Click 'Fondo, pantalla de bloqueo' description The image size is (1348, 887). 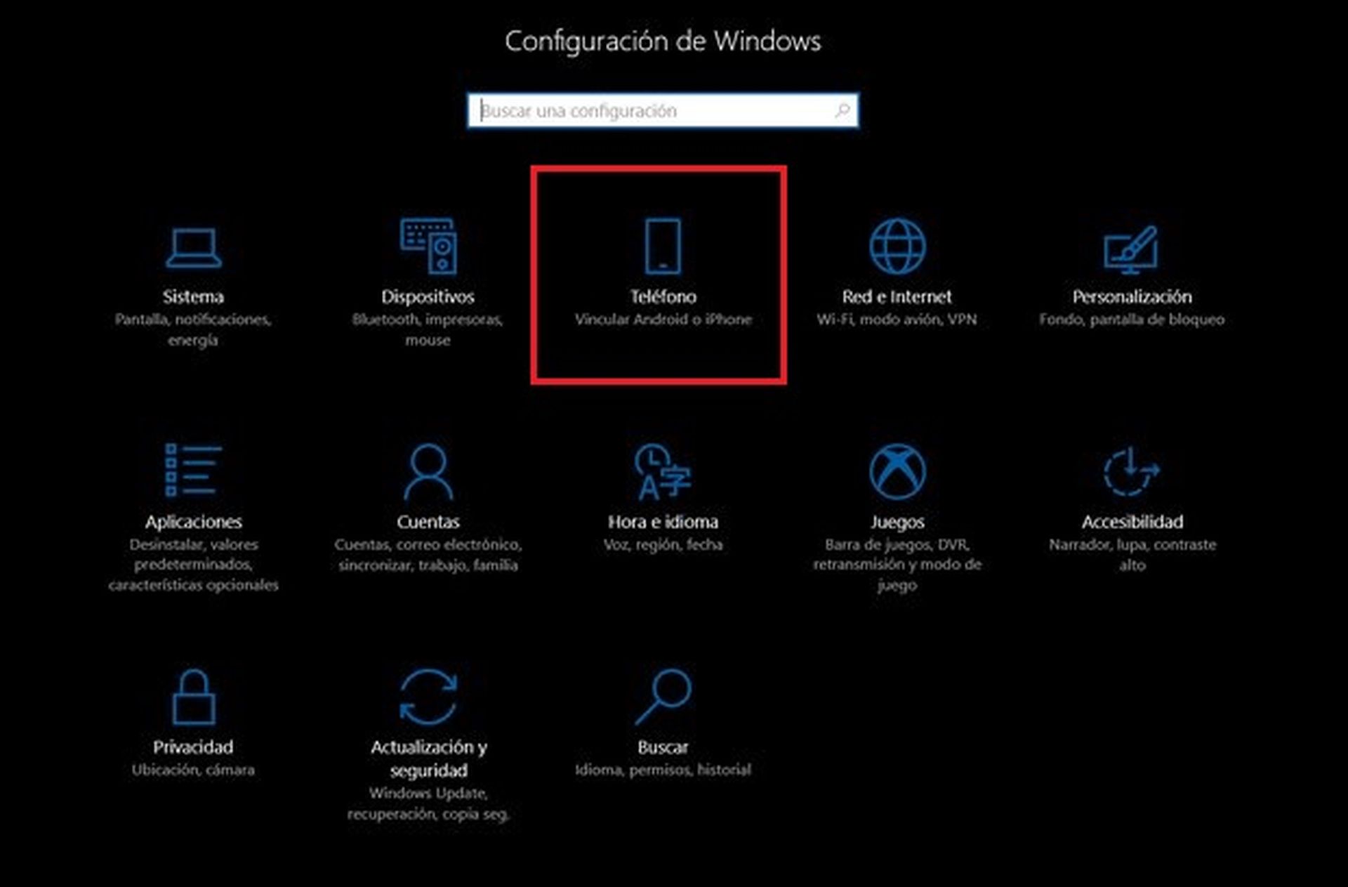1132,319
